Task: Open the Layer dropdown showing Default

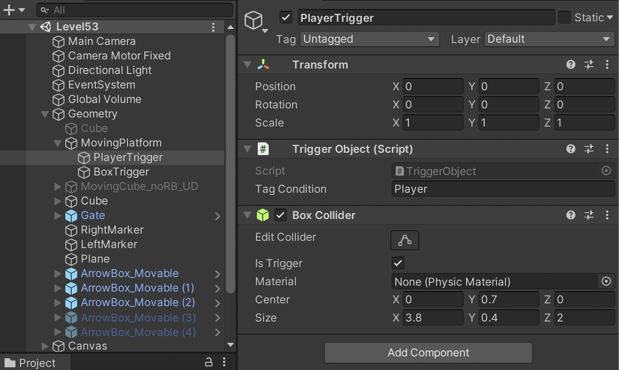Action: point(549,39)
